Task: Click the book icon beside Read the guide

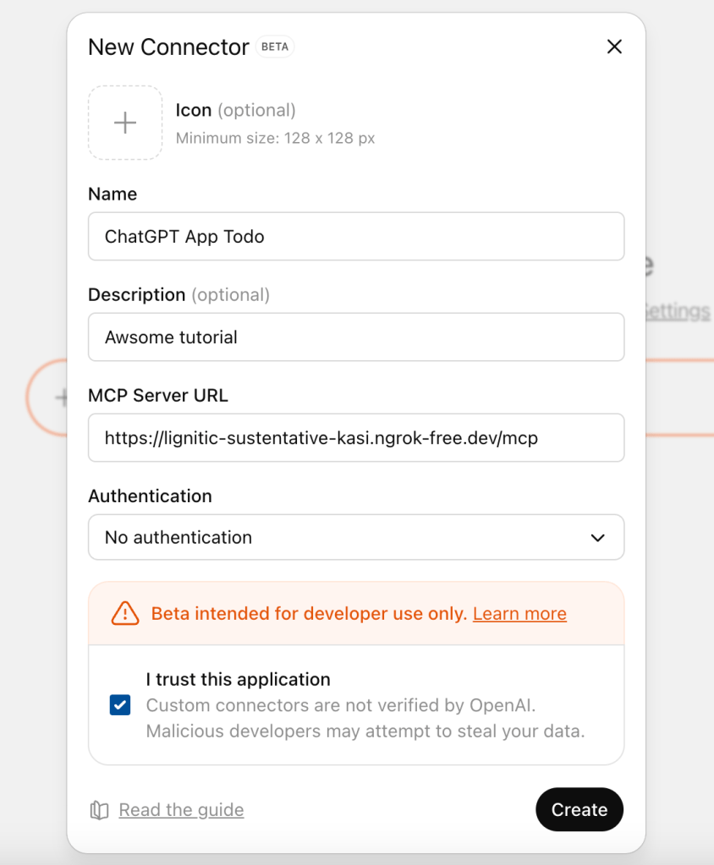Action: click(x=100, y=811)
